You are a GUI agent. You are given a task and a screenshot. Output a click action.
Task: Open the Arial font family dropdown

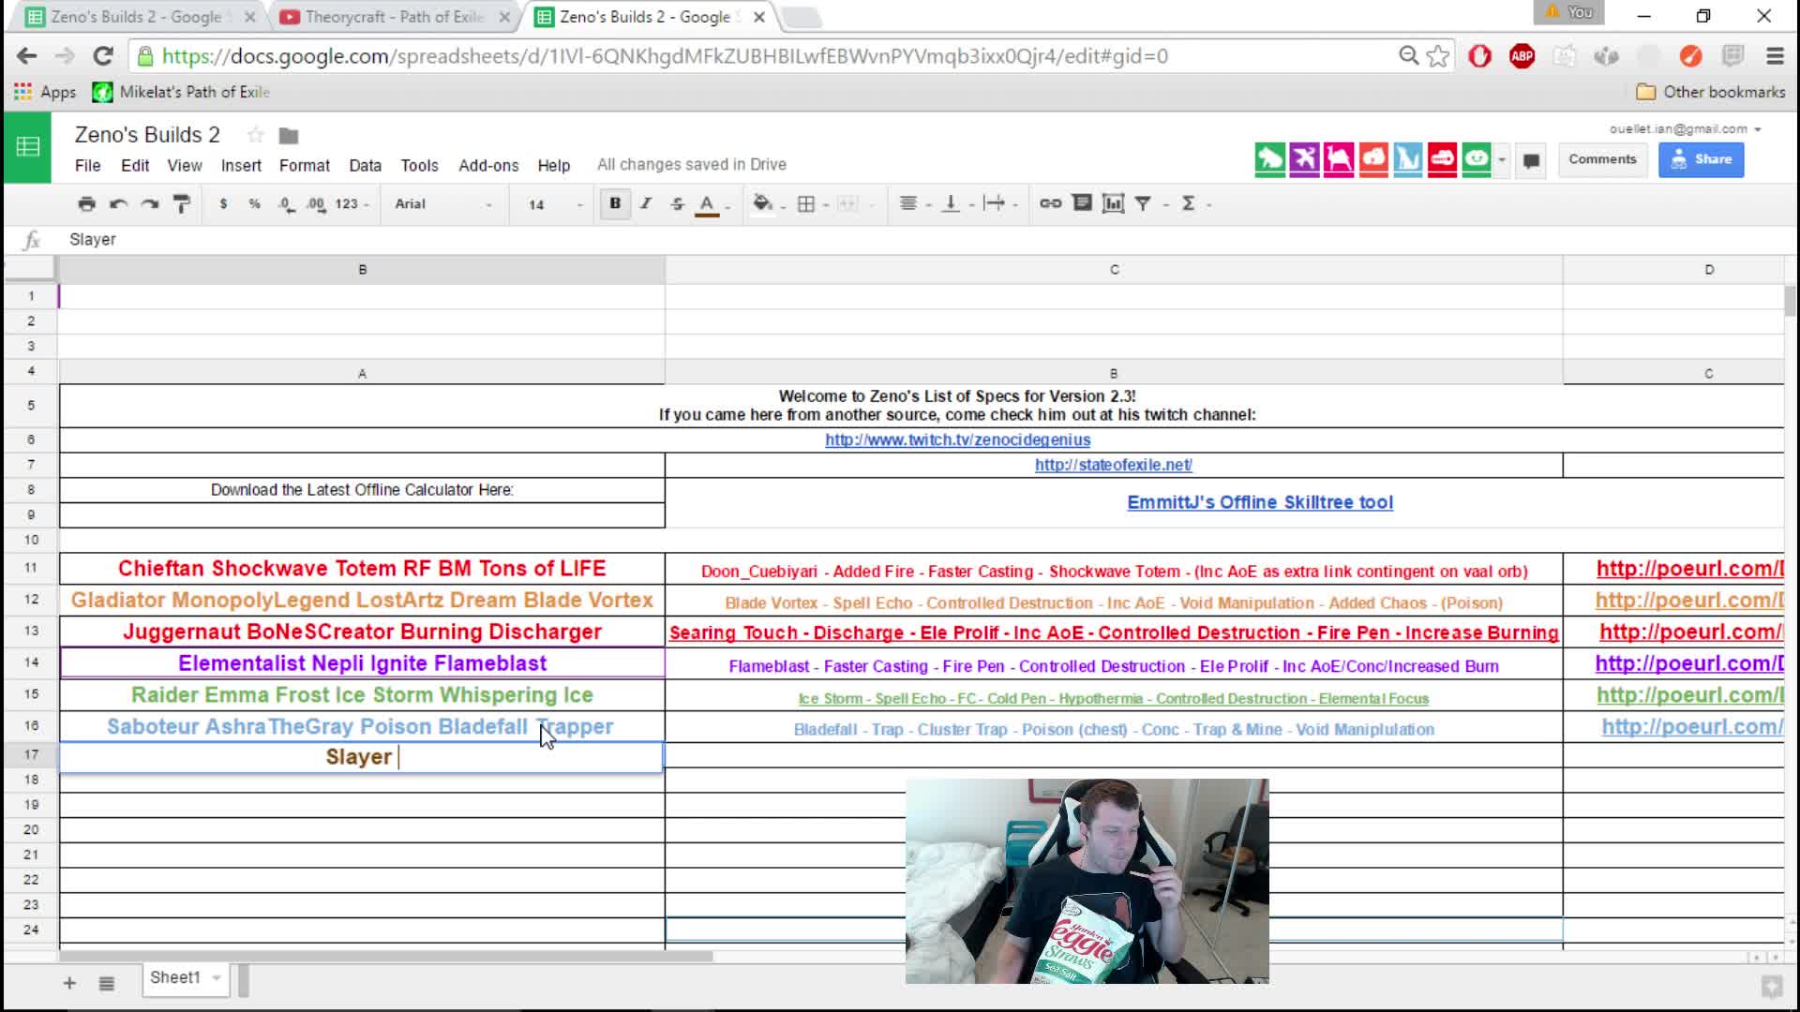443,203
